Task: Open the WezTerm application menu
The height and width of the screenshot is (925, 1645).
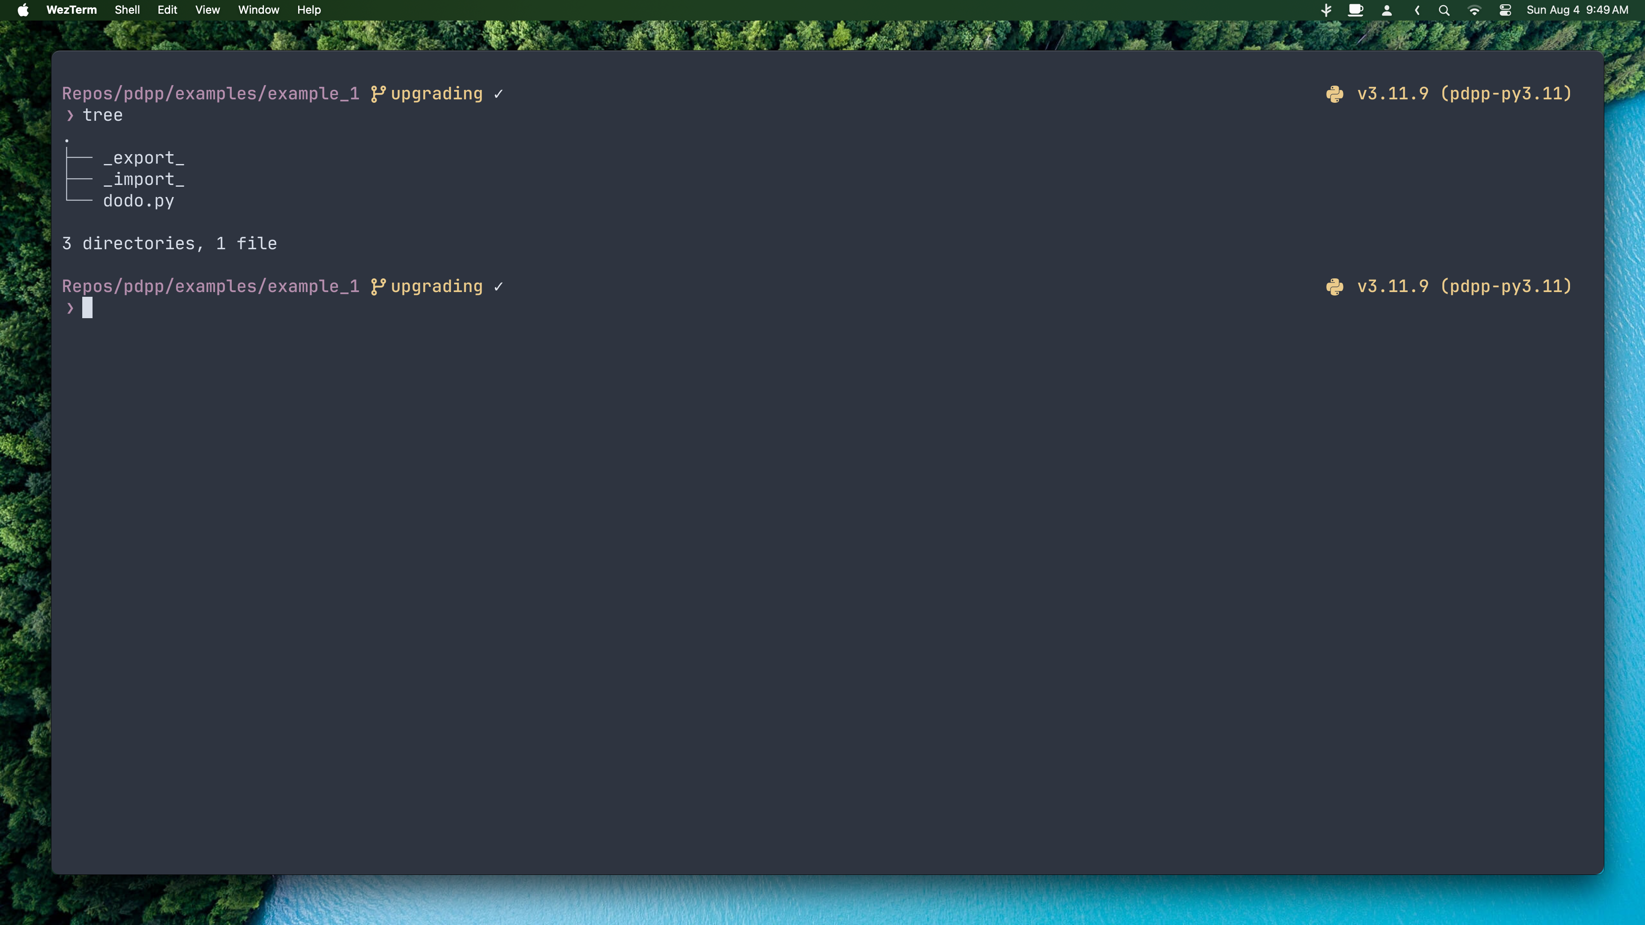Action: (x=72, y=9)
